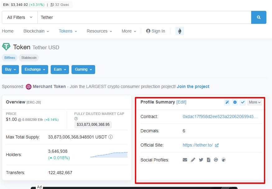This screenshot has width=272, height=189.
Task: Click the search field containing Tether
Action: click(x=144, y=17)
